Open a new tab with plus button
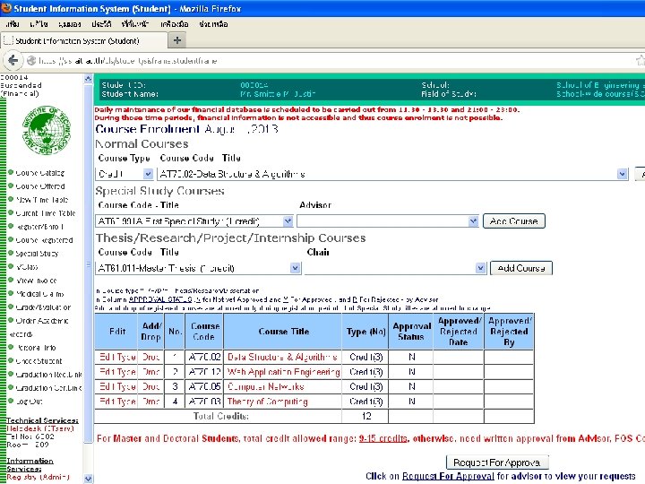Image resolution: width=645 pixels, height=484 pixels. tap(177, 40)
